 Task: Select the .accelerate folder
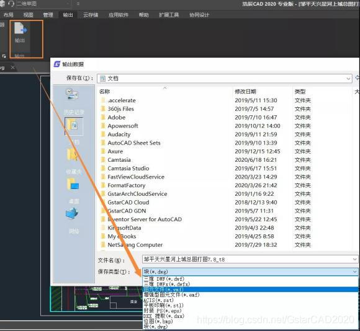click(122, 100)
